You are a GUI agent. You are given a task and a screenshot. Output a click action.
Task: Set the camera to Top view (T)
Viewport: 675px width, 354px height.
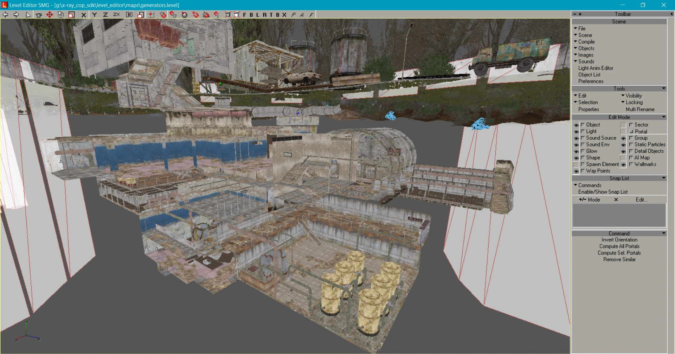tap(271, 15)
